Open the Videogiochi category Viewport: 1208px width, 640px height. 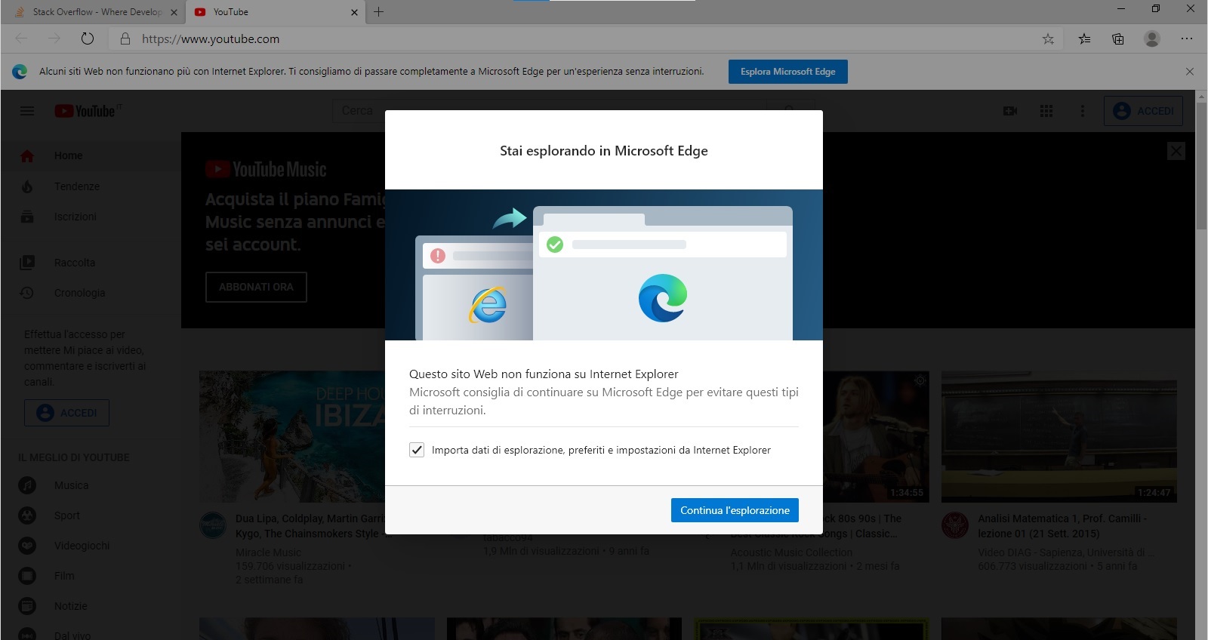[x=91, y=546]
